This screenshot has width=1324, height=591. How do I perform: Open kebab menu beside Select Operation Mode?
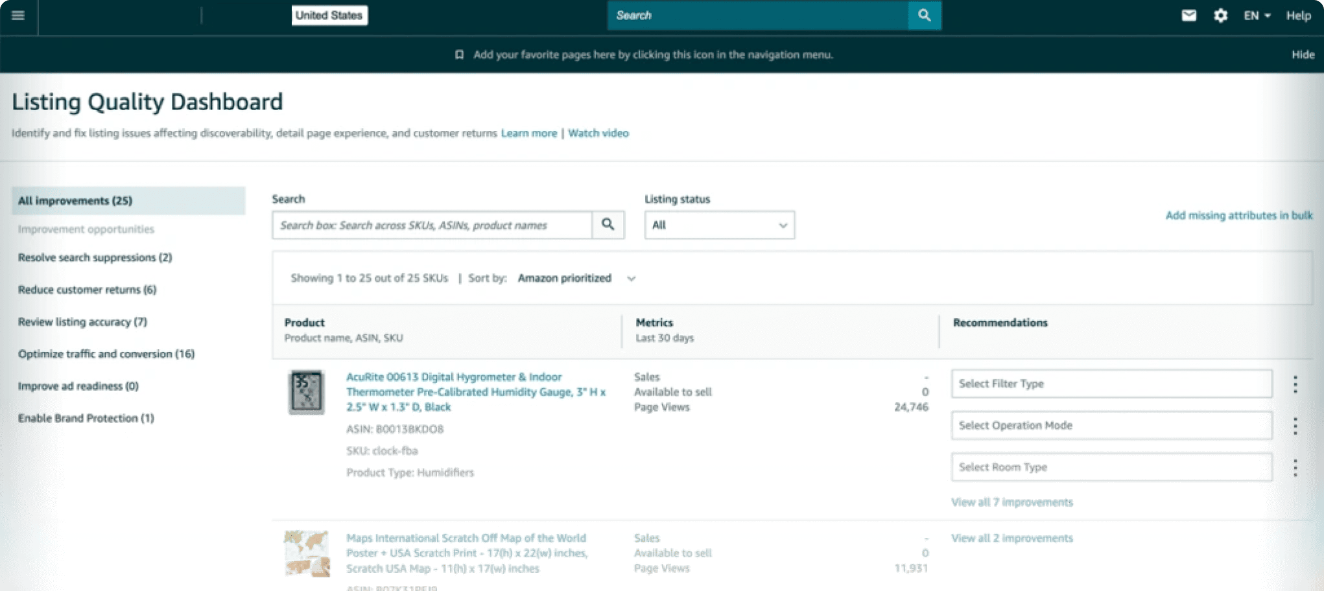1295,426
